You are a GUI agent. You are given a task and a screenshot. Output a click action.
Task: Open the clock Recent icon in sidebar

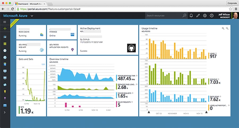point(5,50)
